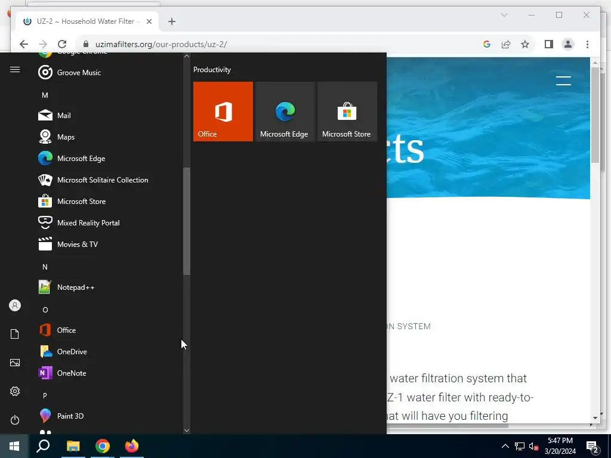
Task: Open Pictures from Start sidebar
Action: pos(15,363)
